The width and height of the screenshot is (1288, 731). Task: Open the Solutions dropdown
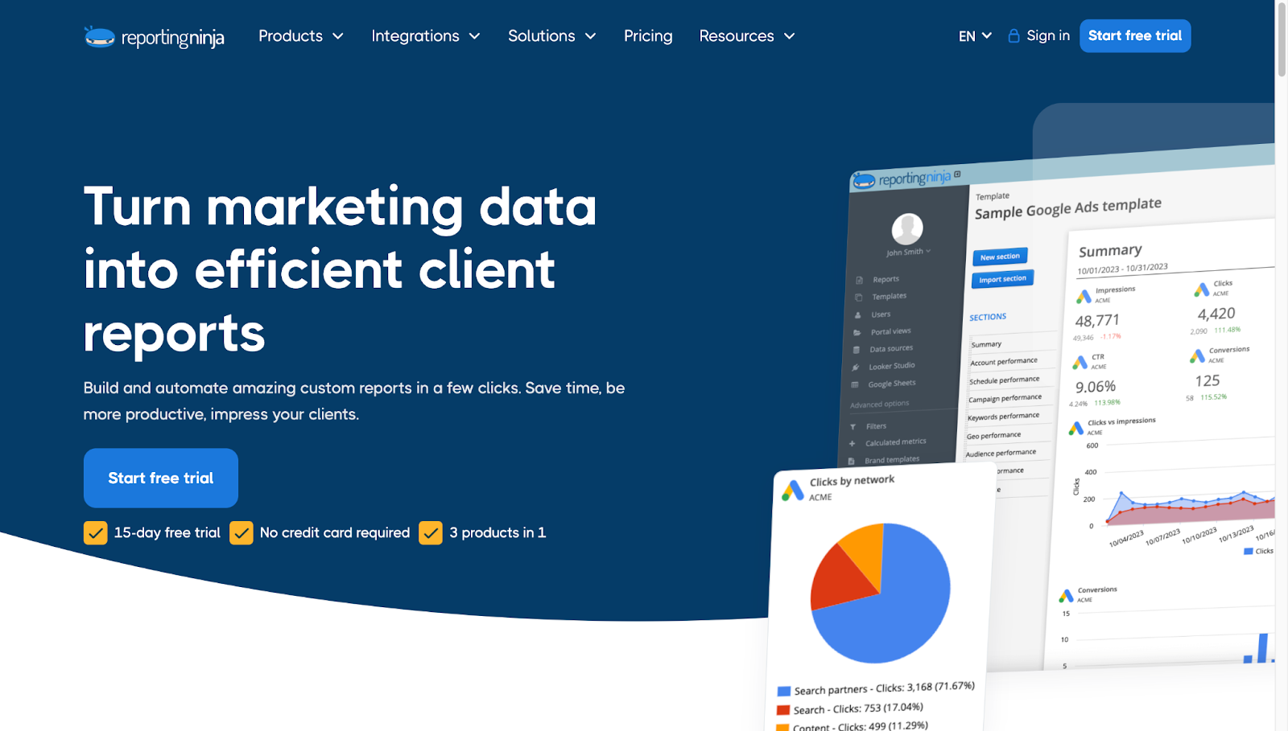pos(552,36)
